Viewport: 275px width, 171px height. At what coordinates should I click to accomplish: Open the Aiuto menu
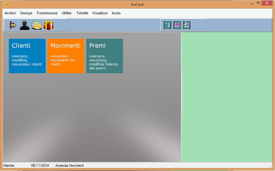click(116, 13)
